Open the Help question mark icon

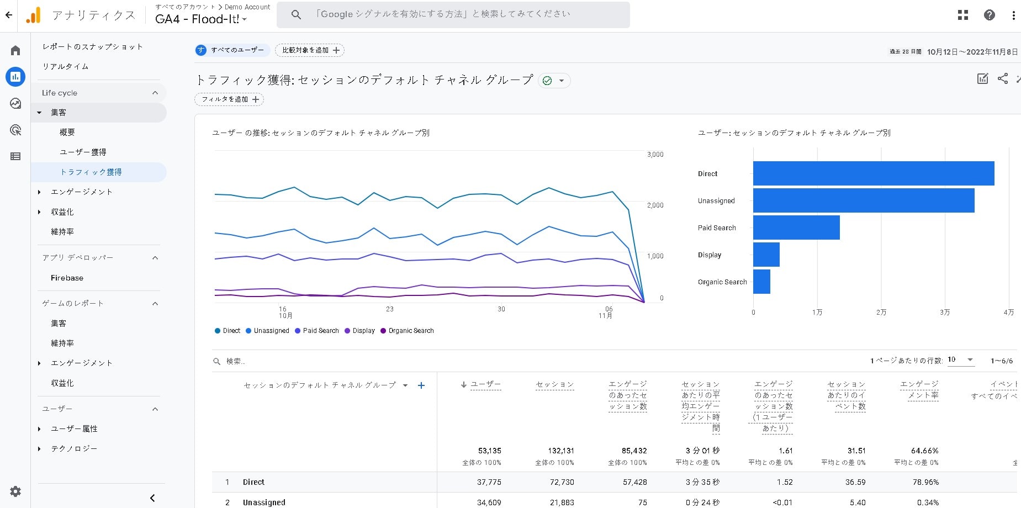[990, 15]
